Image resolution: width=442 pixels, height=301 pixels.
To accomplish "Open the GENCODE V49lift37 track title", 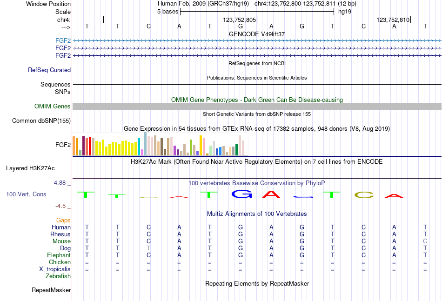I will (257, 34).
